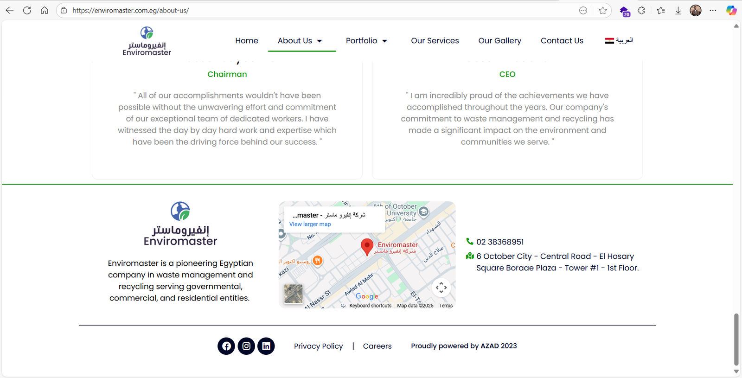The image size is (742, 378).
Task: Click the red Enviromaster map pin
Action: (367, 246)
